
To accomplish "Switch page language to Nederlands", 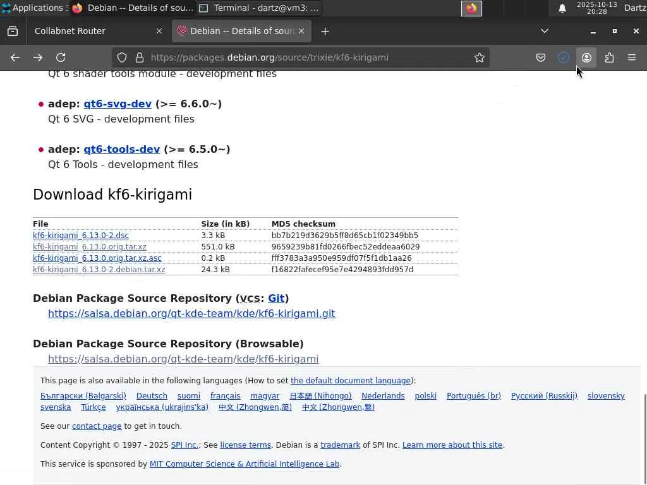I will tap(383, 396).
